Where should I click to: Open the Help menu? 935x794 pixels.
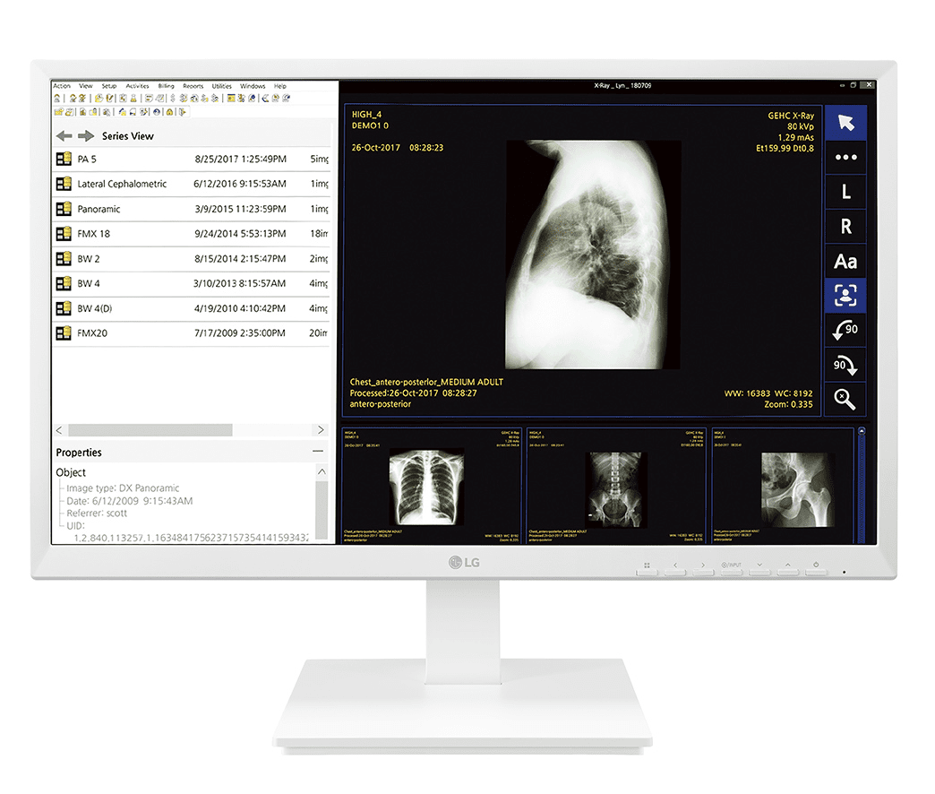pos(280,86)
